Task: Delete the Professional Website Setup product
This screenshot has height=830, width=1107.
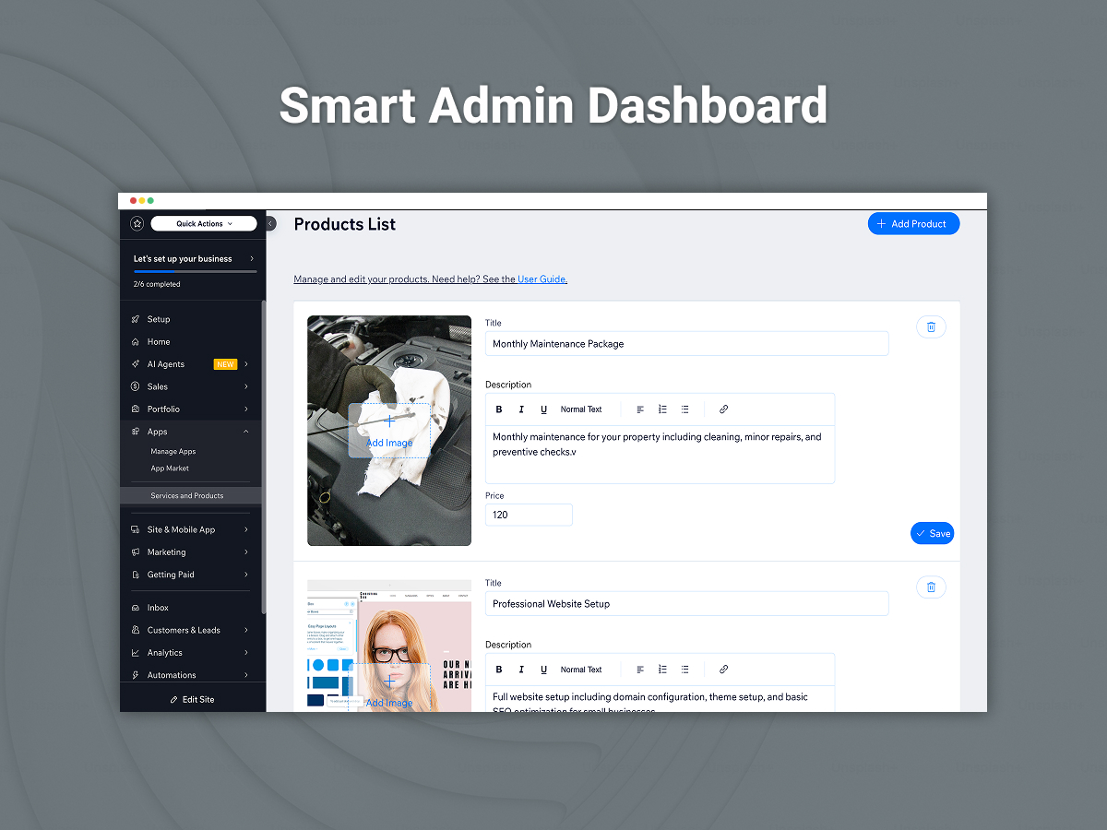Action: pyautogui.click(x=931, y=587)
